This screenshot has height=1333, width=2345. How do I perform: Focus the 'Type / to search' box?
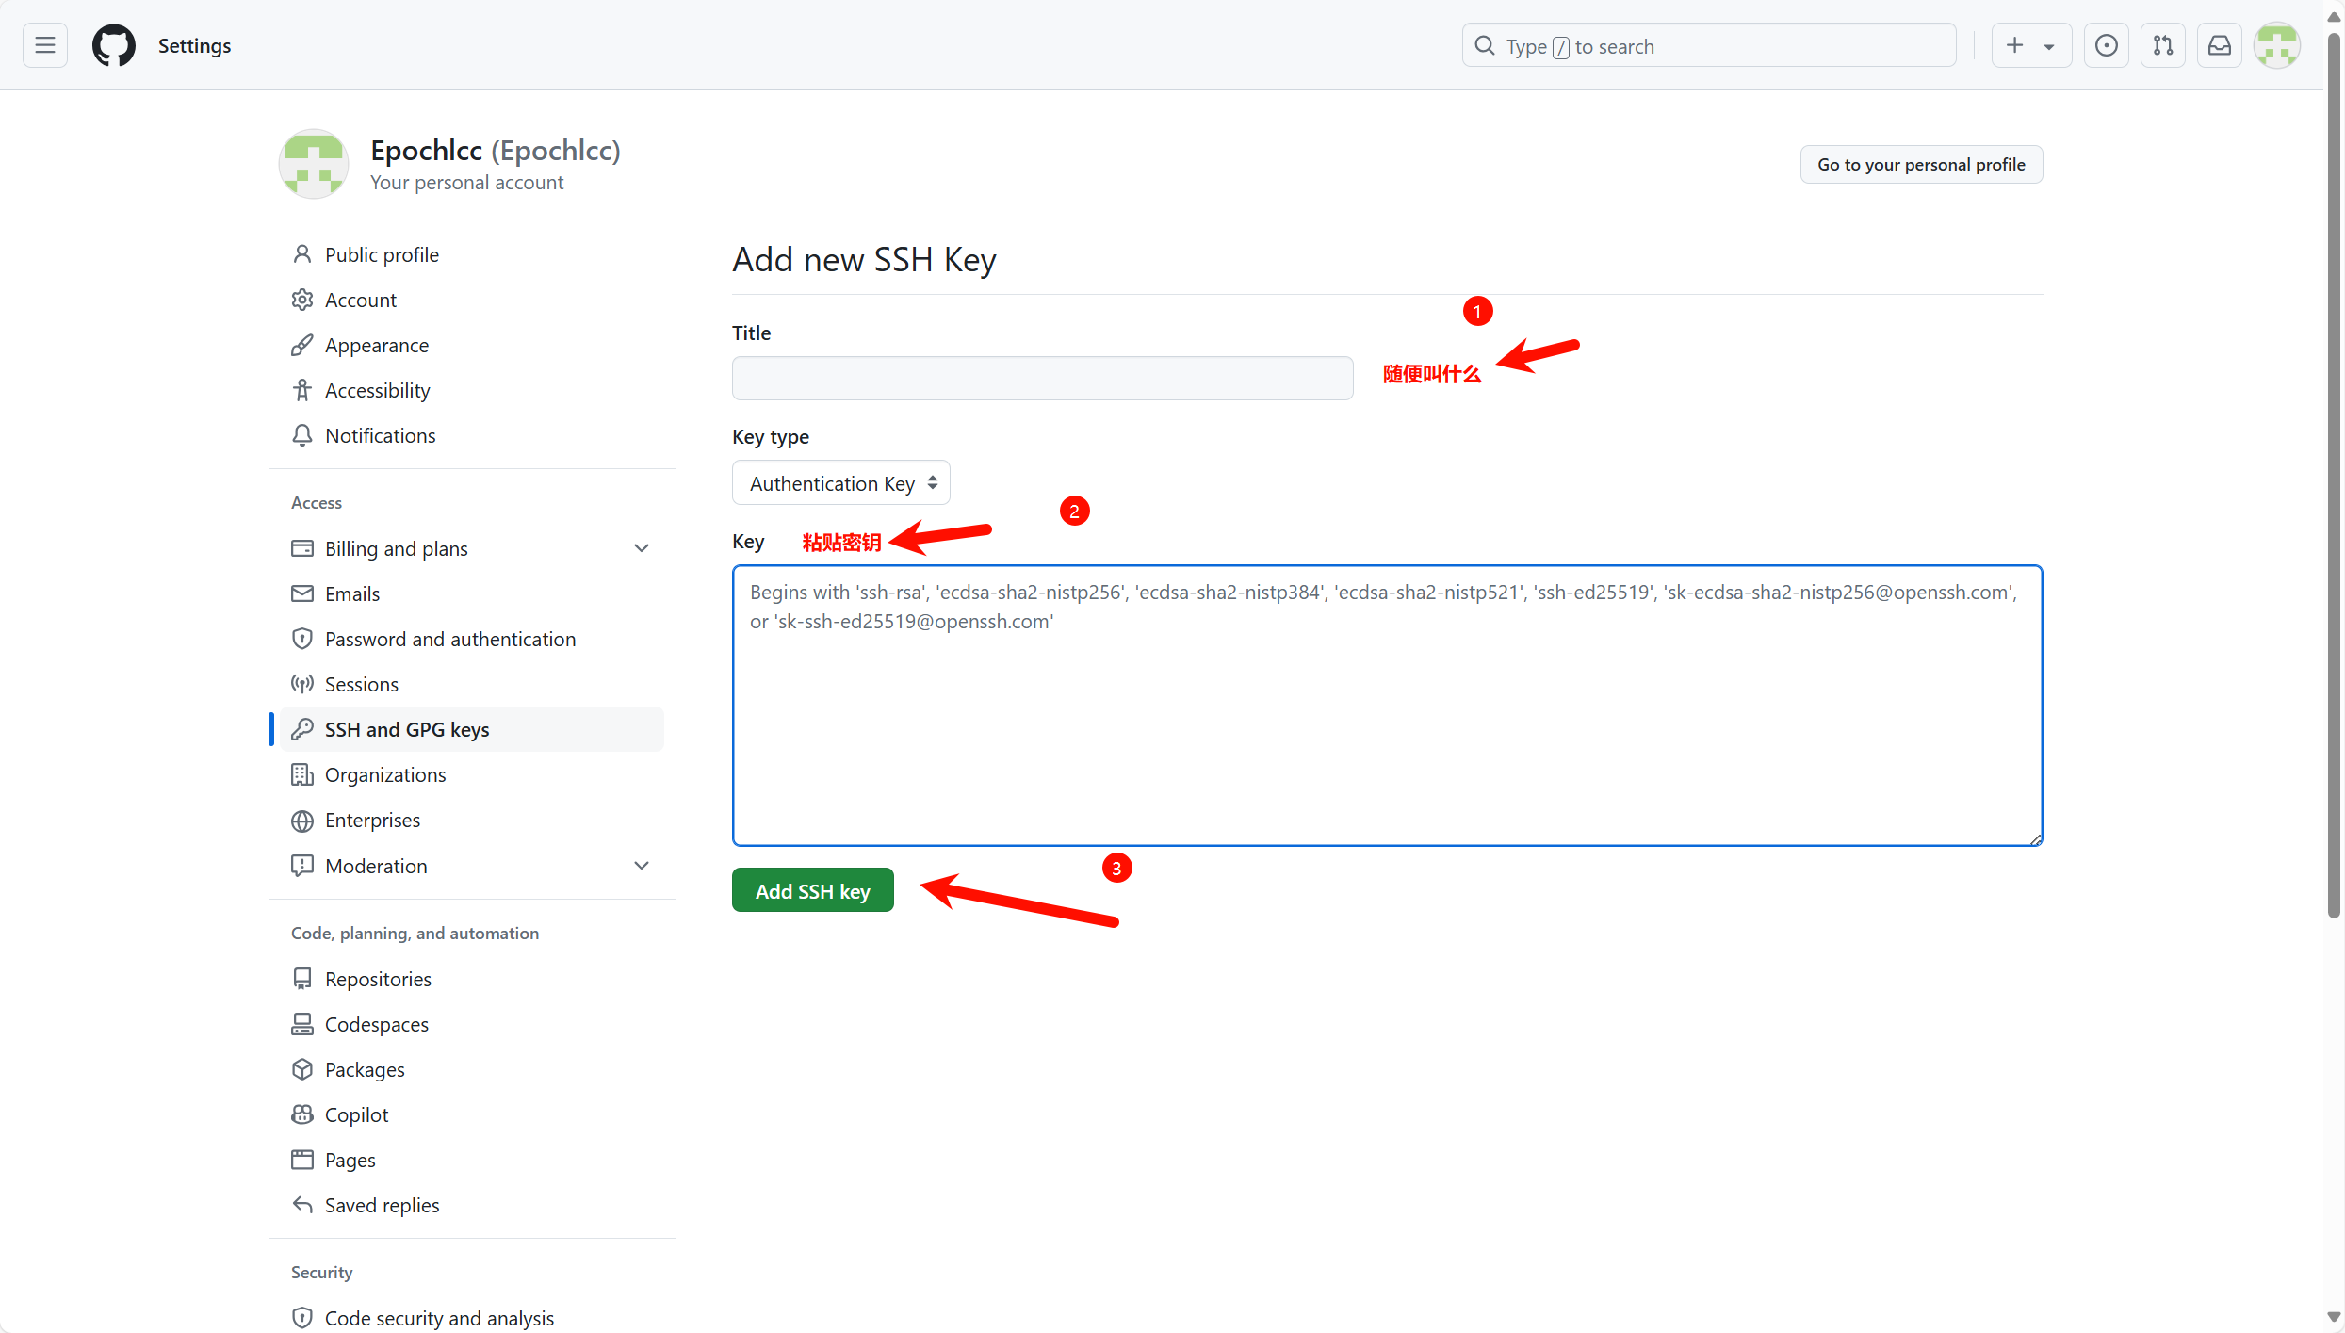coord(1709,45)
